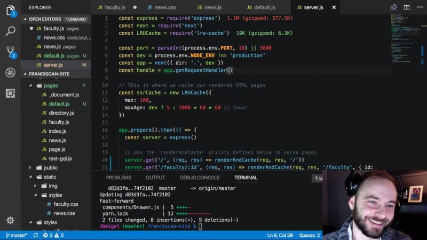Click line number 11 in the gutter
The height and width of the screenshot is (240, 427).
point(105,92)
